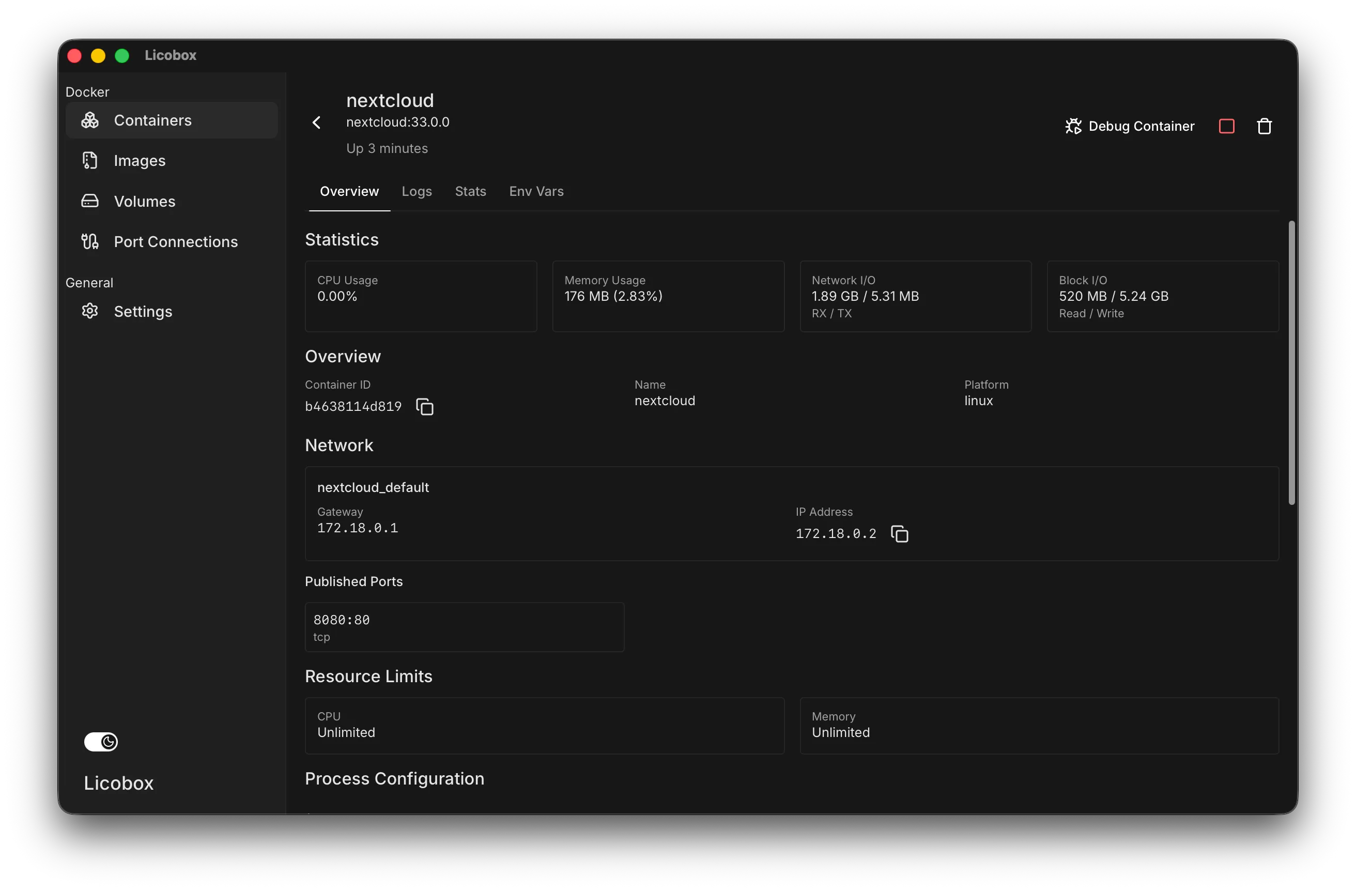Click the Network section heading

point(339,445)
